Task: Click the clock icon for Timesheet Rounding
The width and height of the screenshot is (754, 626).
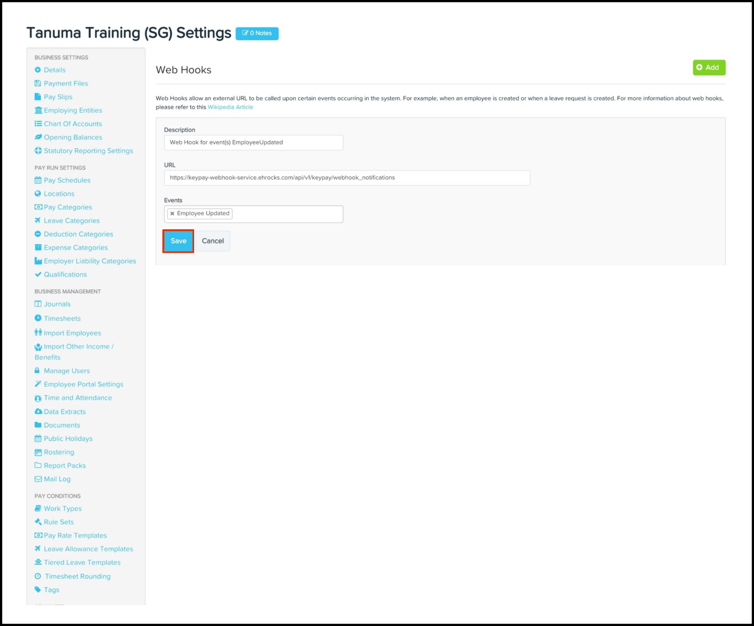Action: [x=39, y=576]
